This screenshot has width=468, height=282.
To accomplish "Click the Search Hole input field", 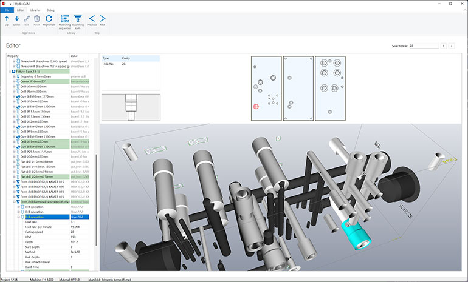I will [424, 46].
